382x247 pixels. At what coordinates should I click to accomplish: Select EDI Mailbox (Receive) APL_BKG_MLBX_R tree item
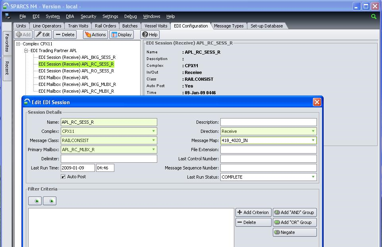click(x=77, y=84)
